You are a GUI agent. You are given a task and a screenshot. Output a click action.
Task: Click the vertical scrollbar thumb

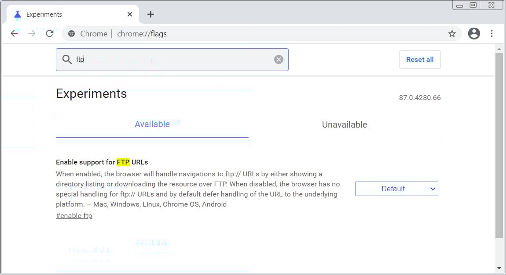[499, 145]
